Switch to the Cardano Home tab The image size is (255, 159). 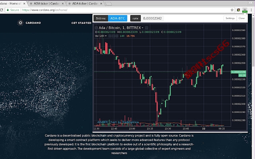coord(11,4)
